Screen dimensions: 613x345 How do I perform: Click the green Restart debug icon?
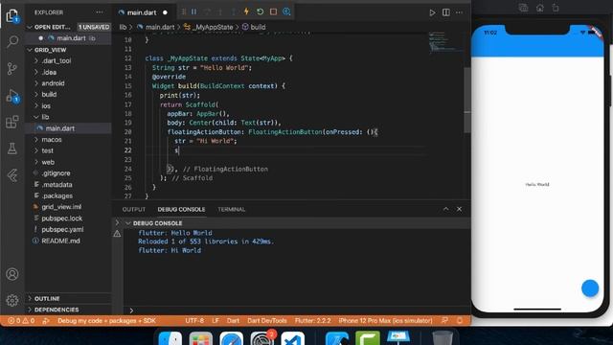[x=260, y=11]
